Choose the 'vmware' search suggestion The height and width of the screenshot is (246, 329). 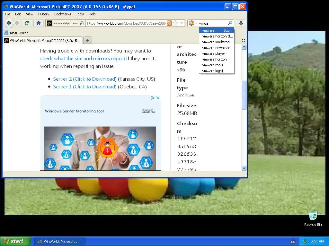217,30
